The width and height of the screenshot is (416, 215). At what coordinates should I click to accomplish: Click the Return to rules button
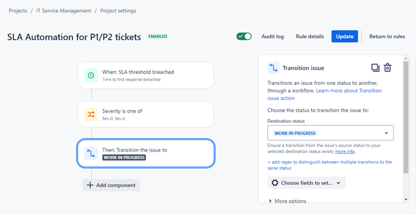pyautogui.click(x=387, y=36)
